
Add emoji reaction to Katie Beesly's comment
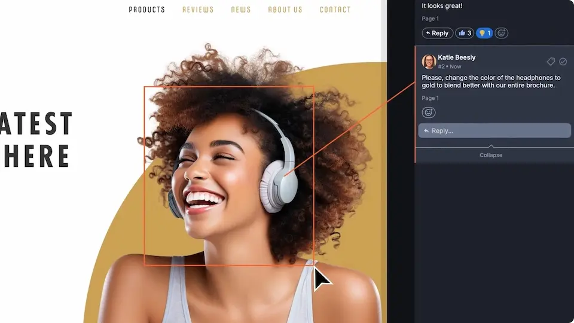click(429, 112)
